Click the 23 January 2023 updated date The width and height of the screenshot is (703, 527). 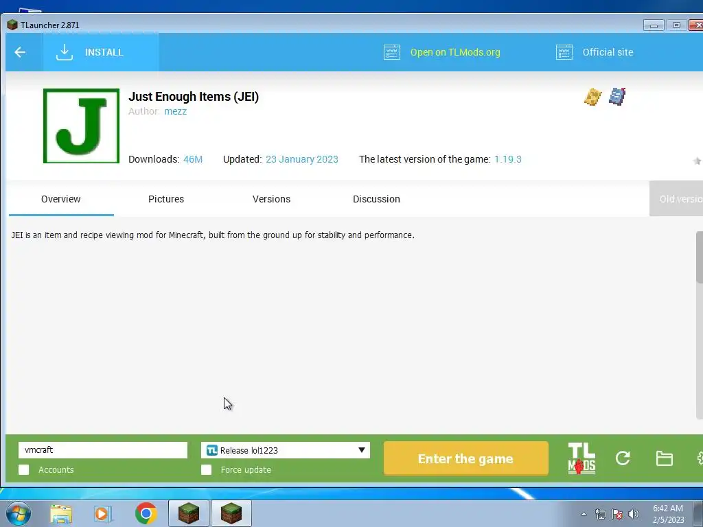[302, 159]
